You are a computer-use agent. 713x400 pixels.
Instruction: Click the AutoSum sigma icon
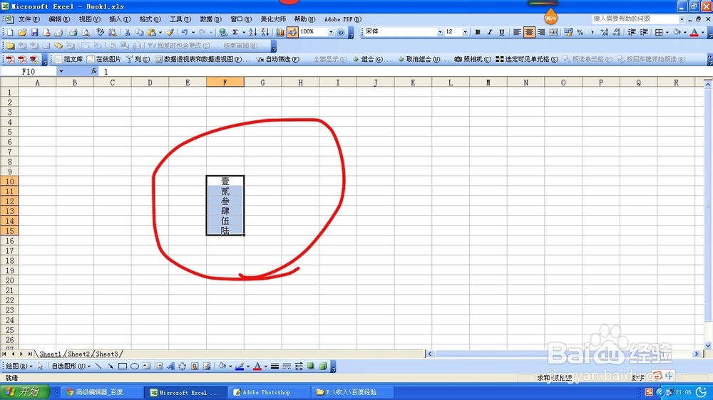click(235, 32)
